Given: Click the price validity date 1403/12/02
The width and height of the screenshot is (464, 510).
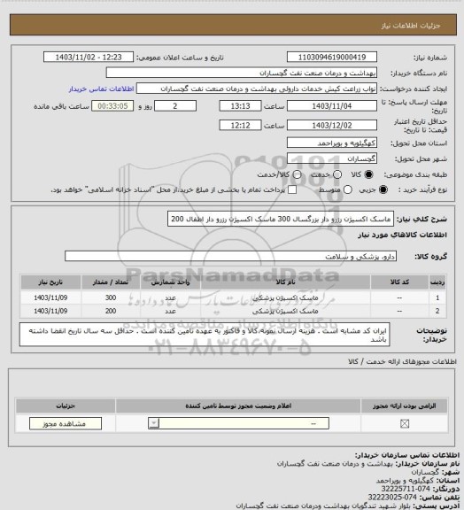Looking at the screenshot, I should coord(332,125).
